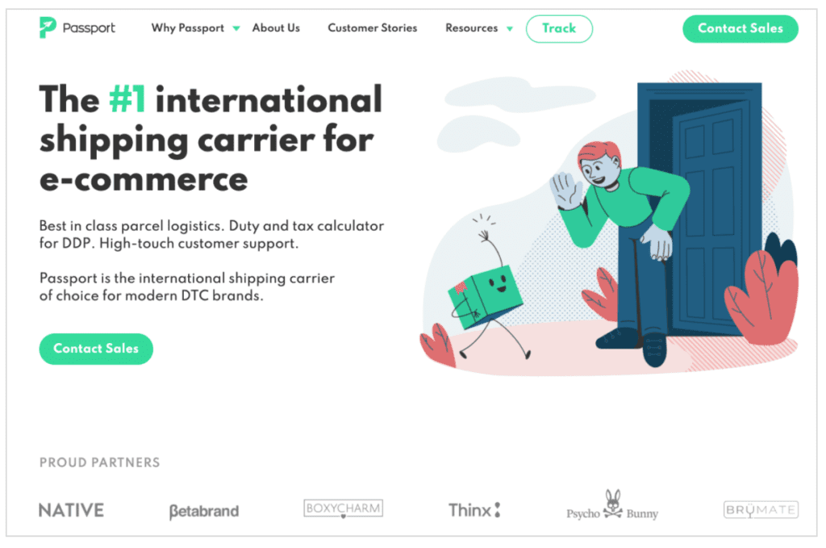Click the Passport logo icon
The image size is (826, 548).
(48, 27)
